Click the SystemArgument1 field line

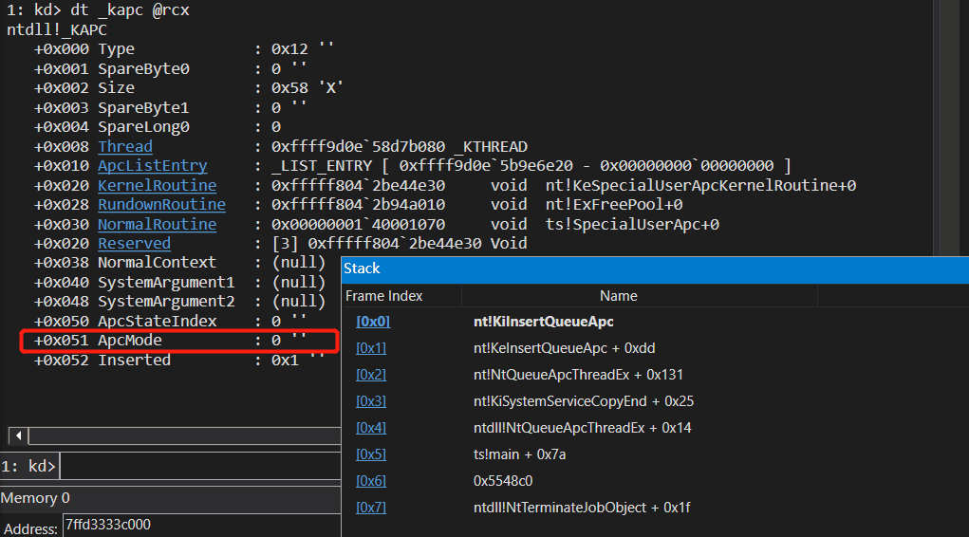coord(179,283)
